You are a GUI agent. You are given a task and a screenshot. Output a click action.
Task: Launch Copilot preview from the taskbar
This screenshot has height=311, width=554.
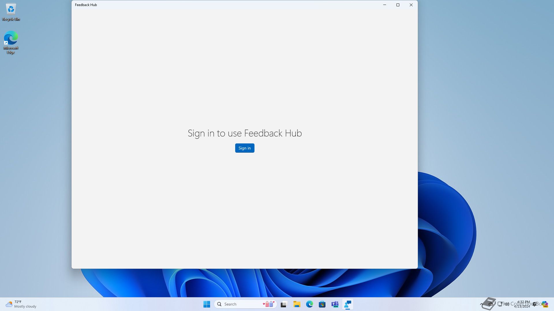(545, 304)
